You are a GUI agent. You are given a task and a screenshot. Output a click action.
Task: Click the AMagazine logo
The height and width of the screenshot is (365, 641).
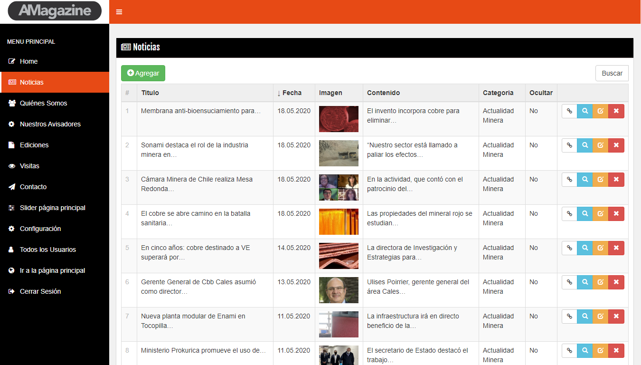[x=55, y=11]
